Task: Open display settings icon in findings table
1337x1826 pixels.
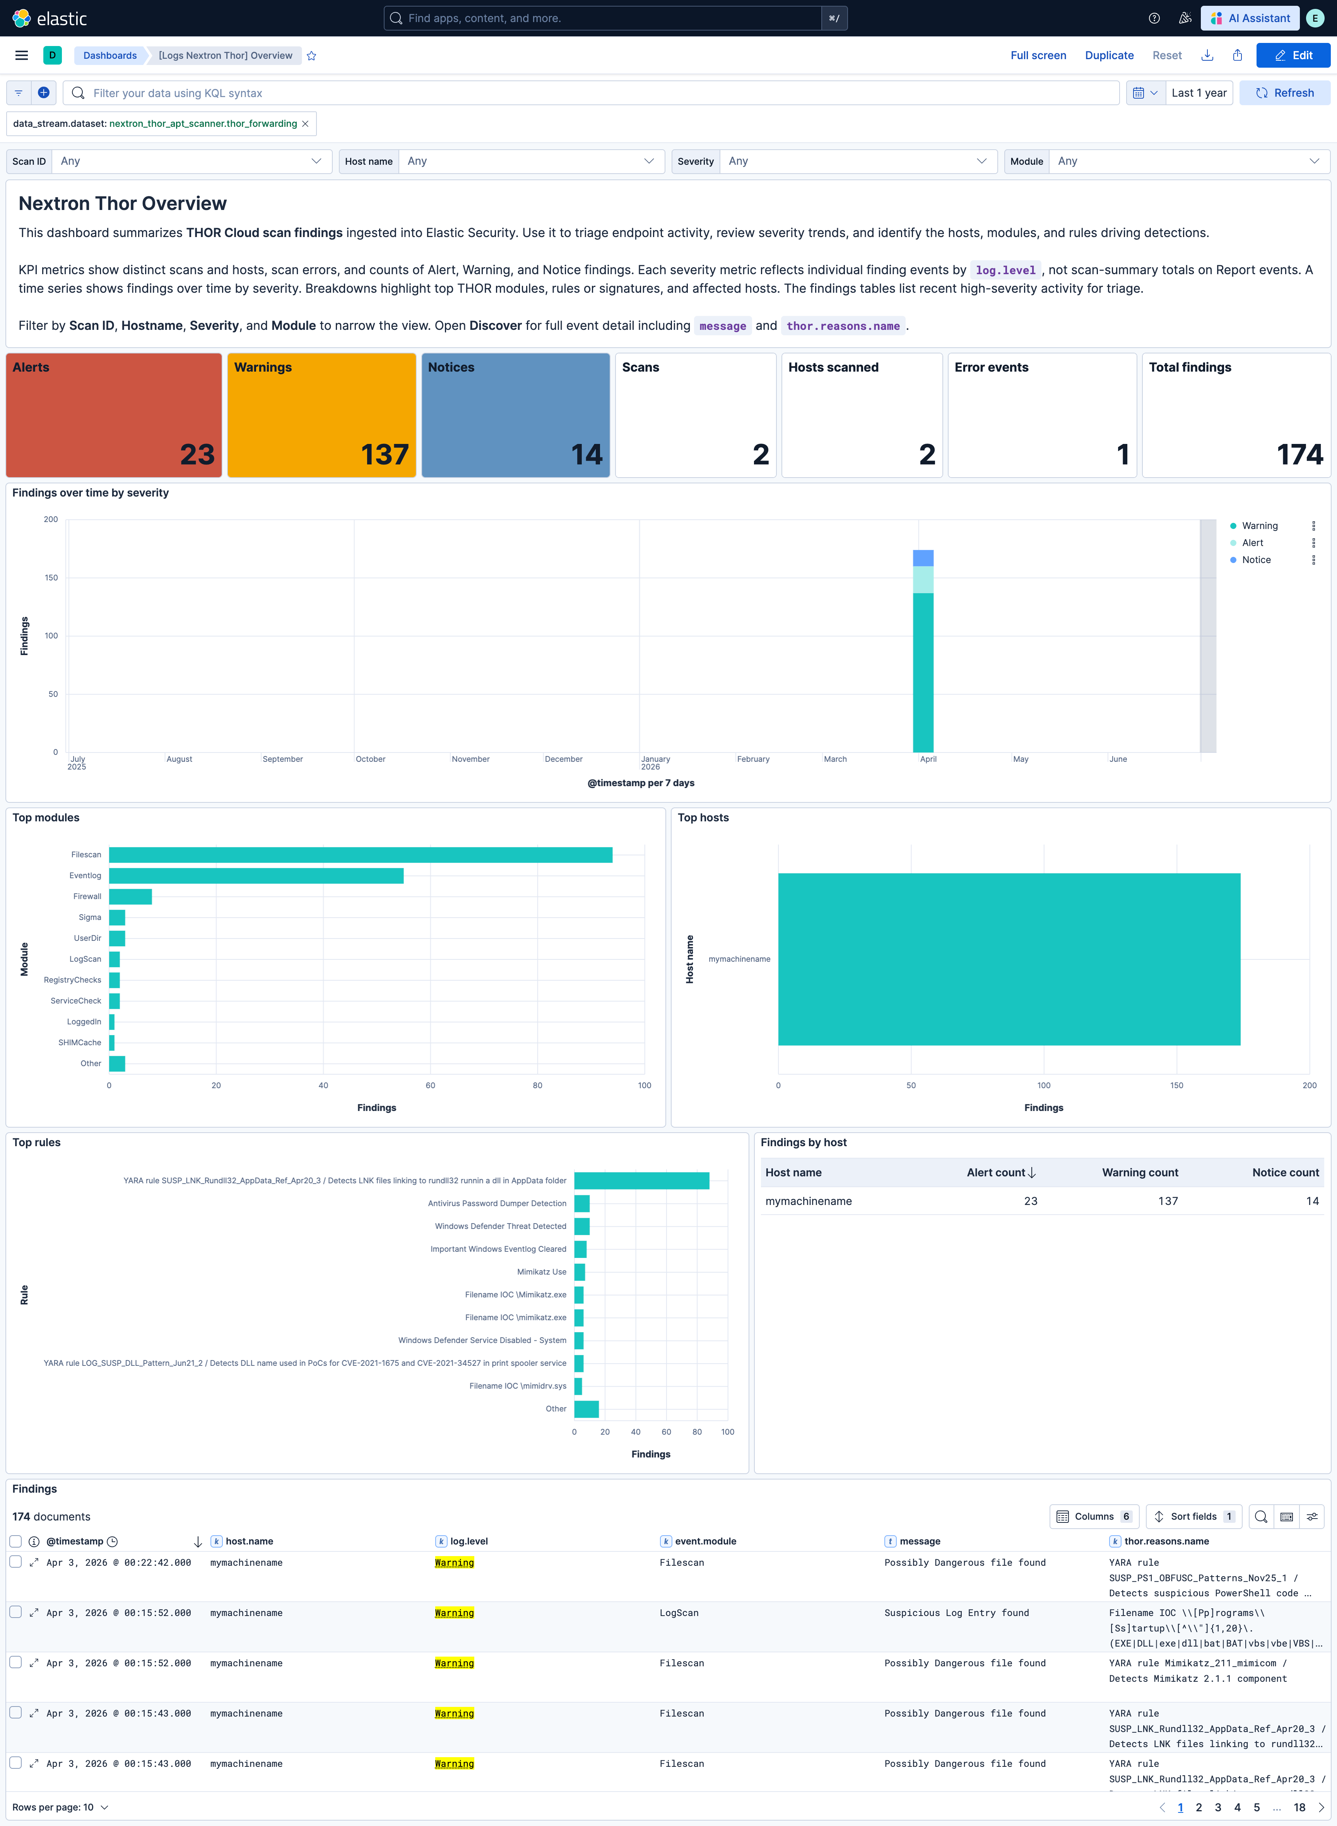Action: [x=1312, y=1516]
